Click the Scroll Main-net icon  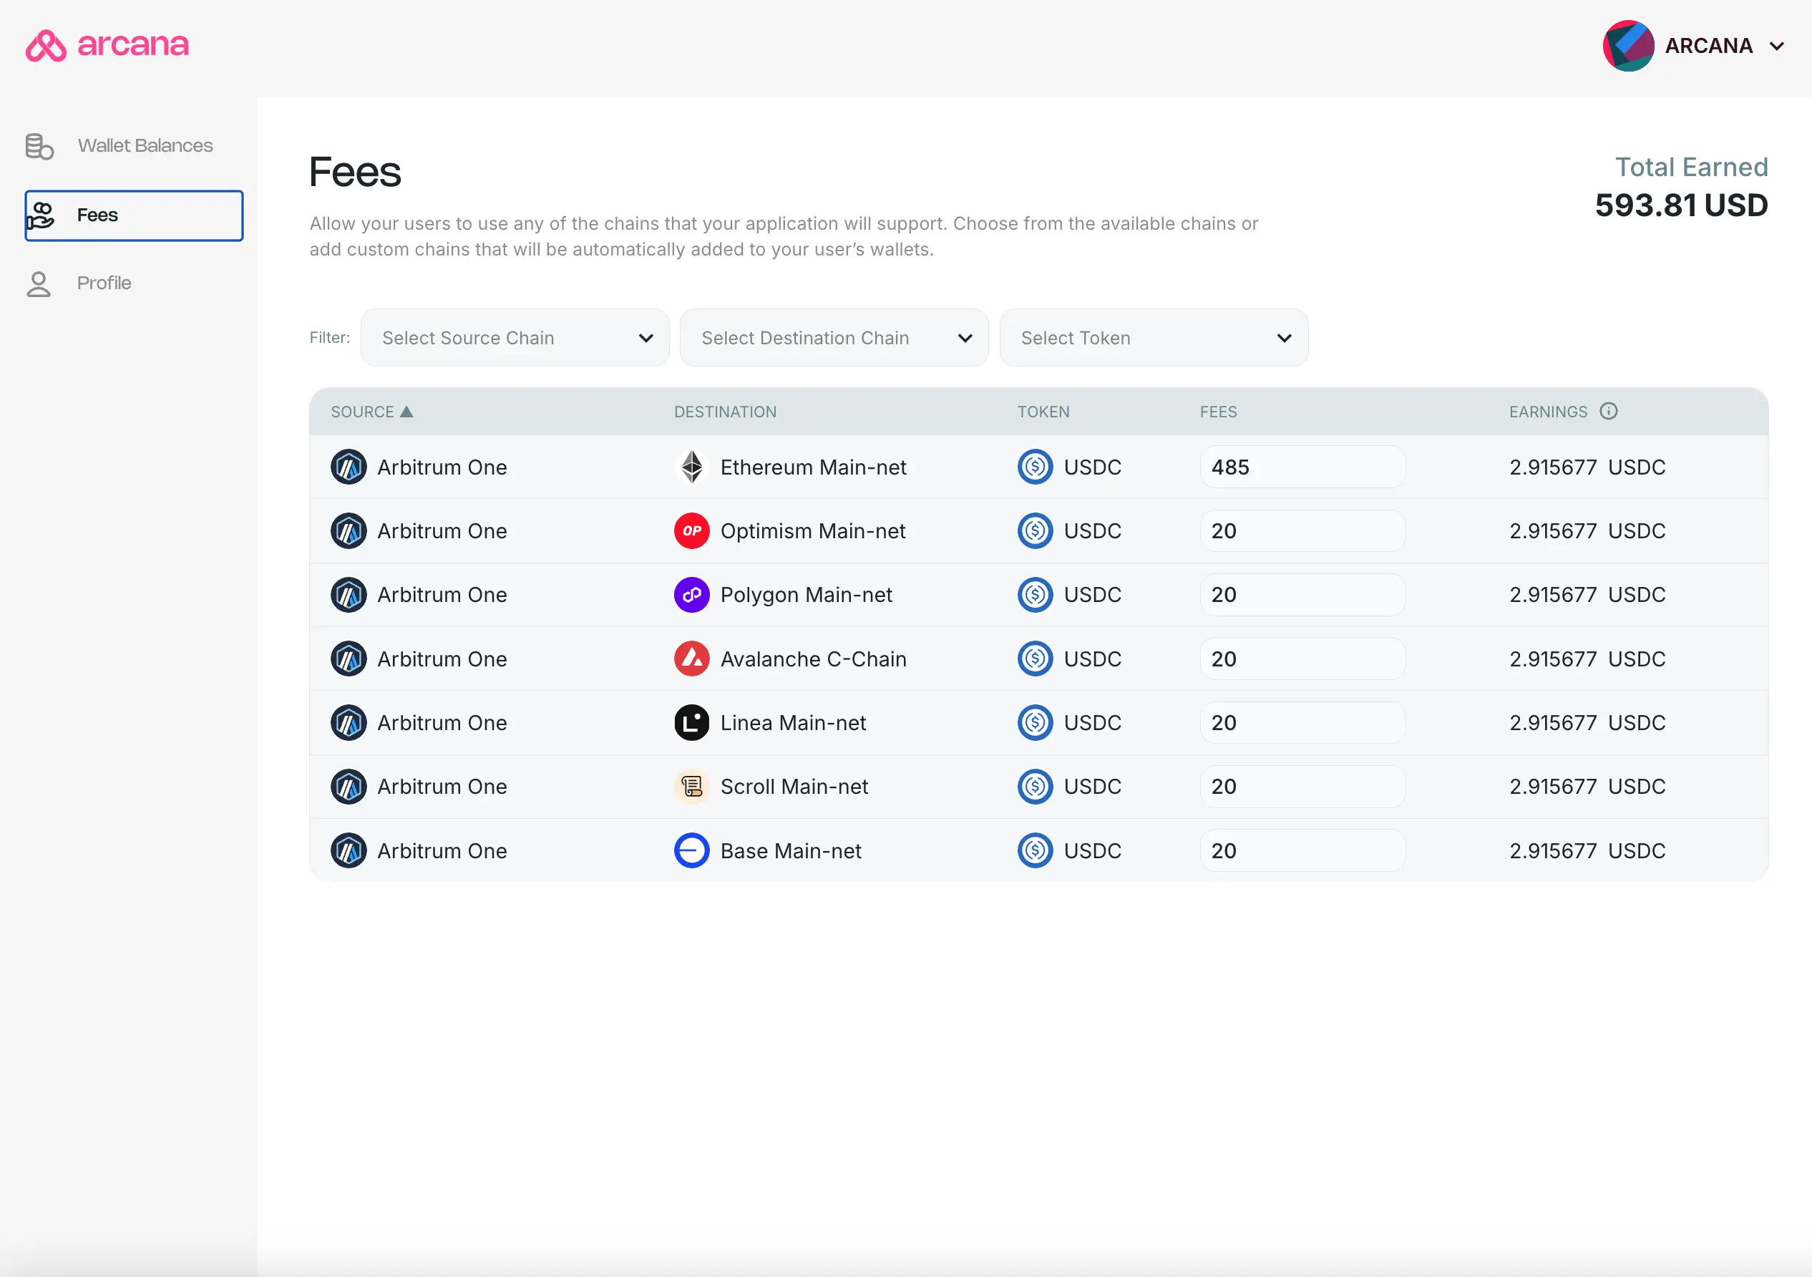[692, 787]
